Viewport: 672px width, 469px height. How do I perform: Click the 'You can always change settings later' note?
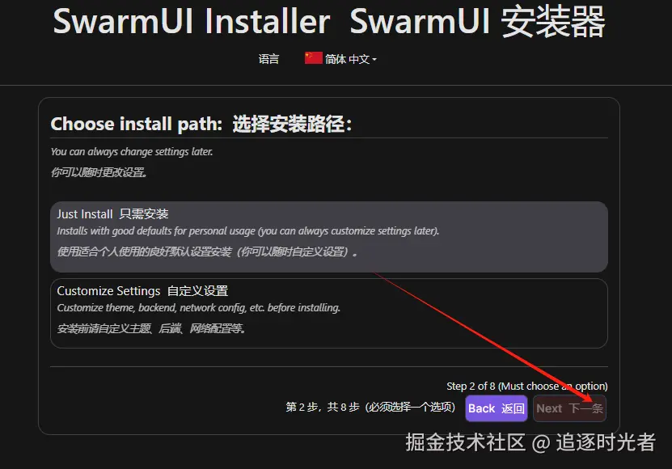[132, 152]
